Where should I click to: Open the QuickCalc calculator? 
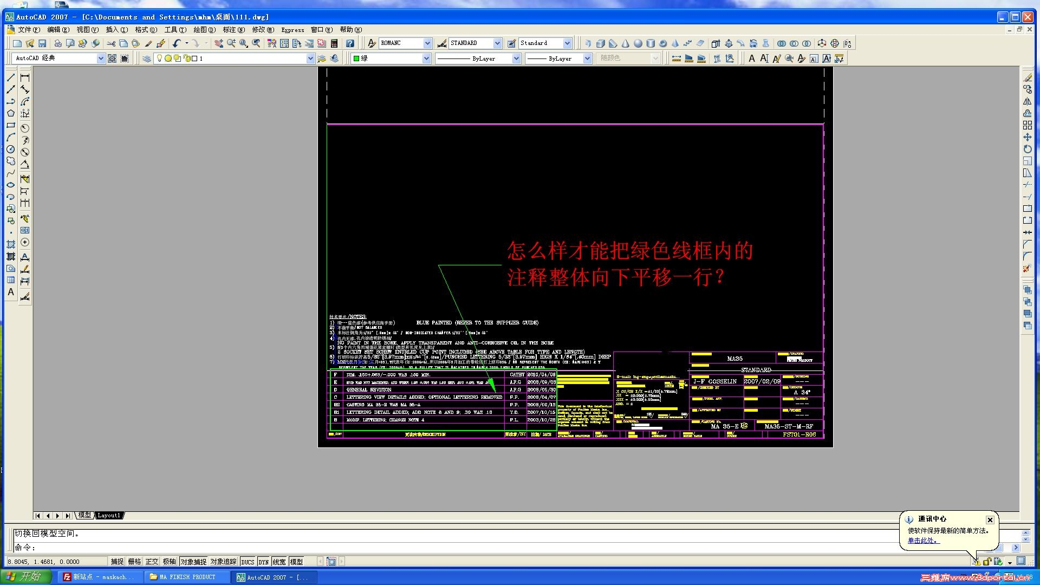tap(334, 43)
